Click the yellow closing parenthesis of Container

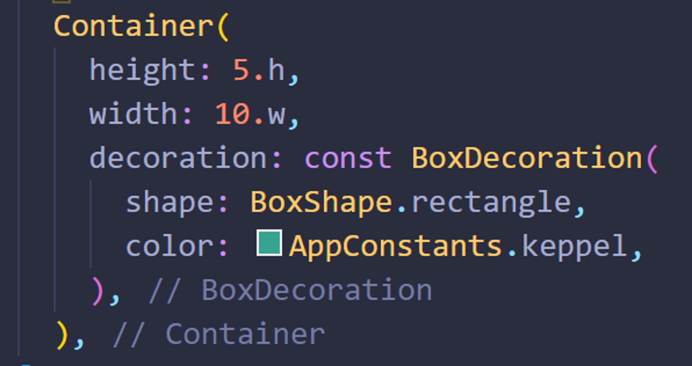pyautogui.click(x=62, y=335)
